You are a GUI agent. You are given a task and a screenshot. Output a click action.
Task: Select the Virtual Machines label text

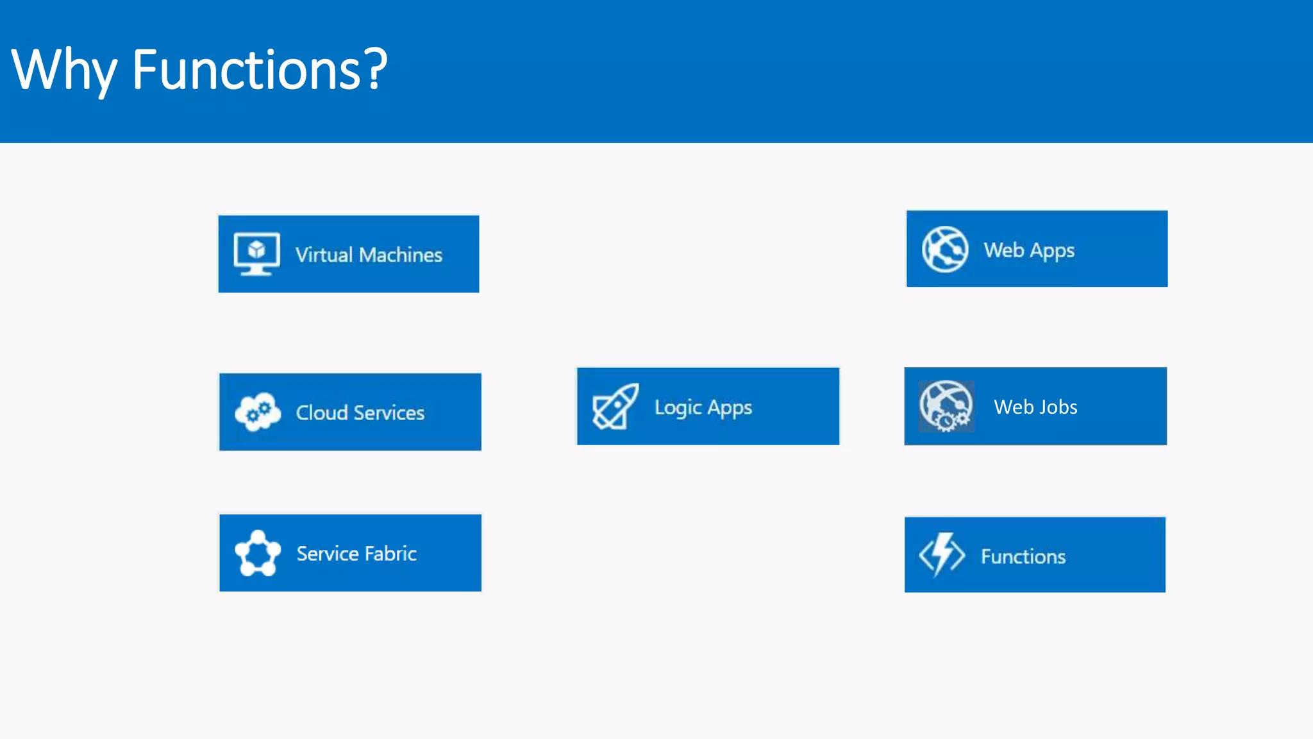click(369, 255)
